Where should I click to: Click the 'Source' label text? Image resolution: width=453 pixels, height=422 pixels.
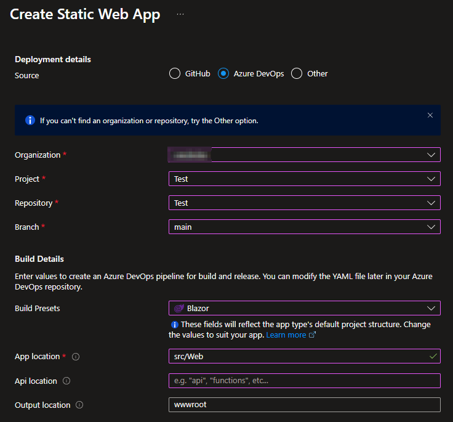point(27,76)
